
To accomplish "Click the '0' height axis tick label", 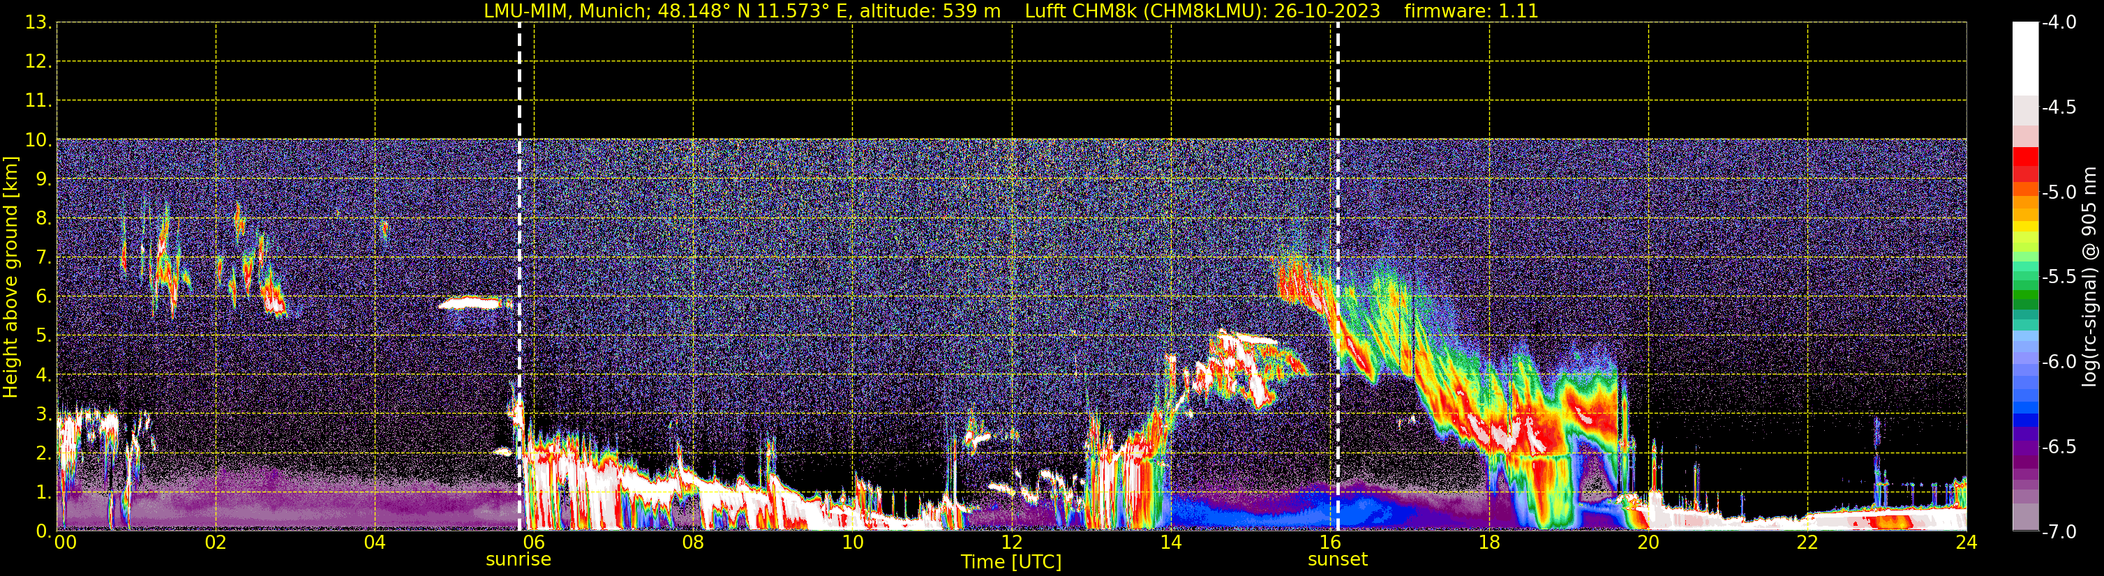I will click(x=43, y=532).
